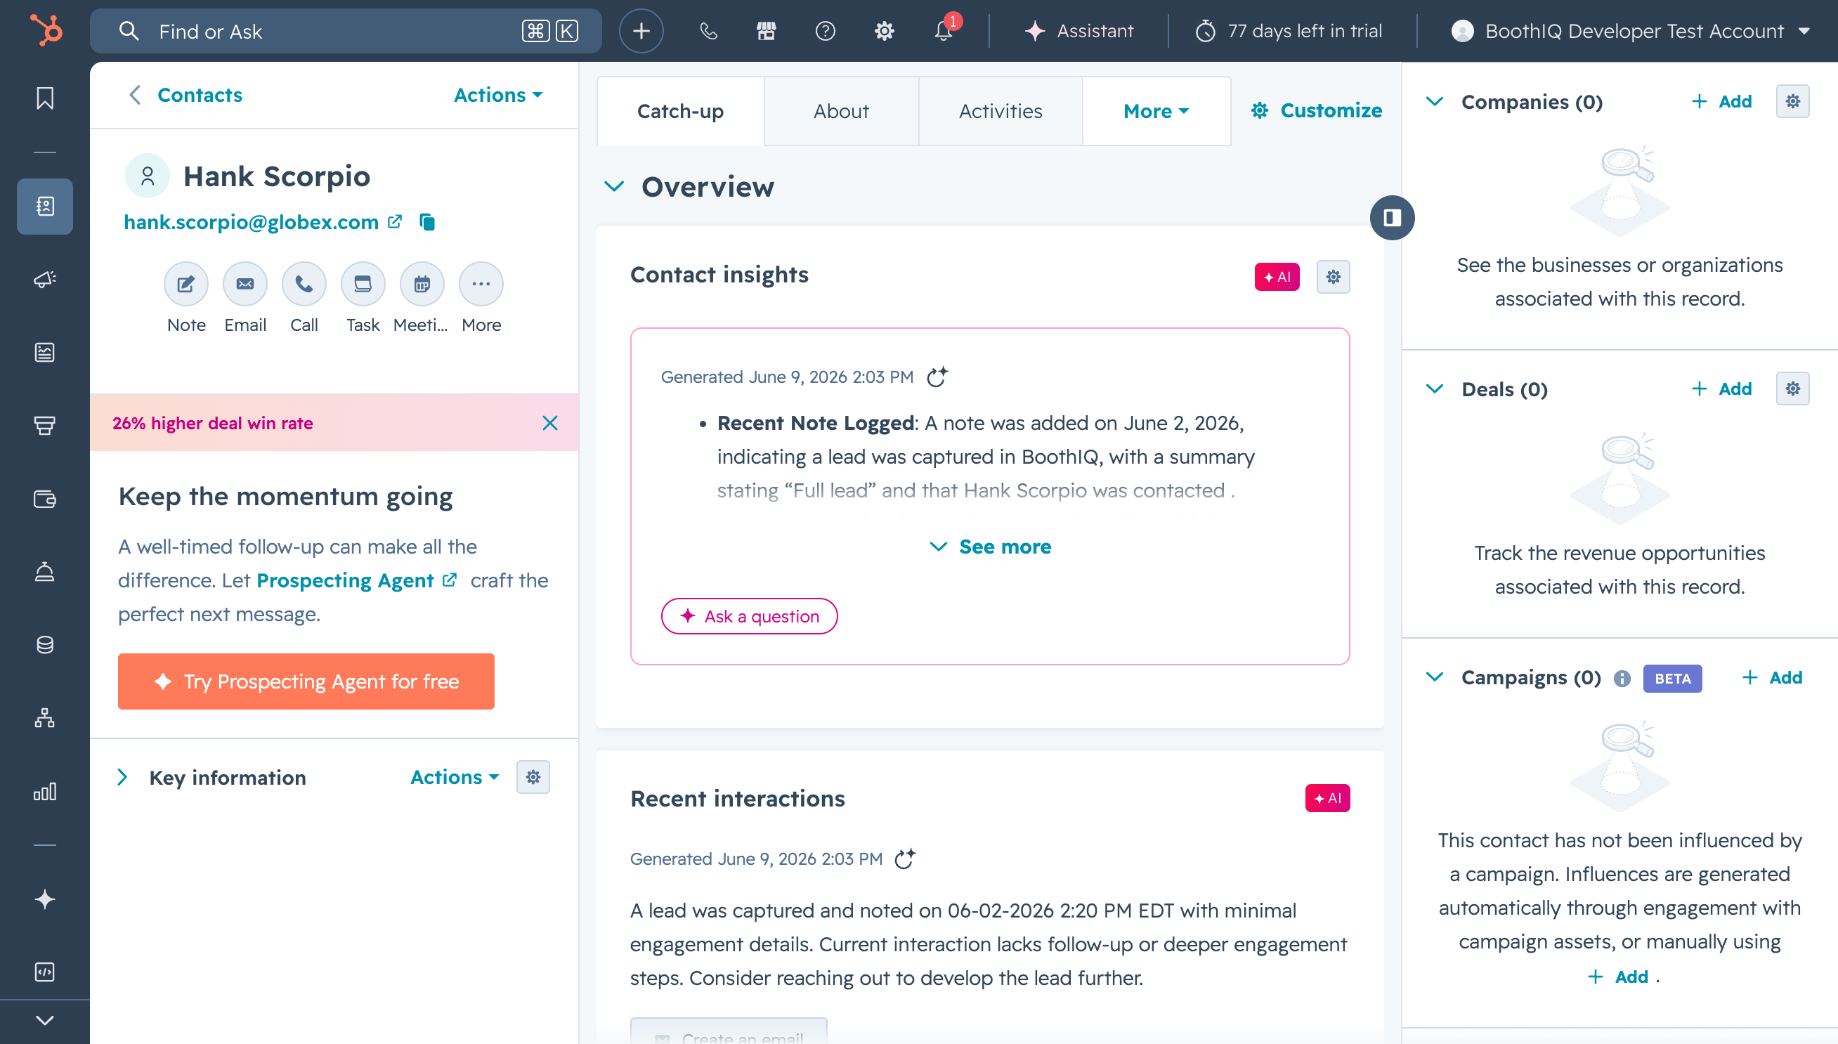Open the Breeze Assistant
Screen dimensions: 1838x1044
point(1079,31)
